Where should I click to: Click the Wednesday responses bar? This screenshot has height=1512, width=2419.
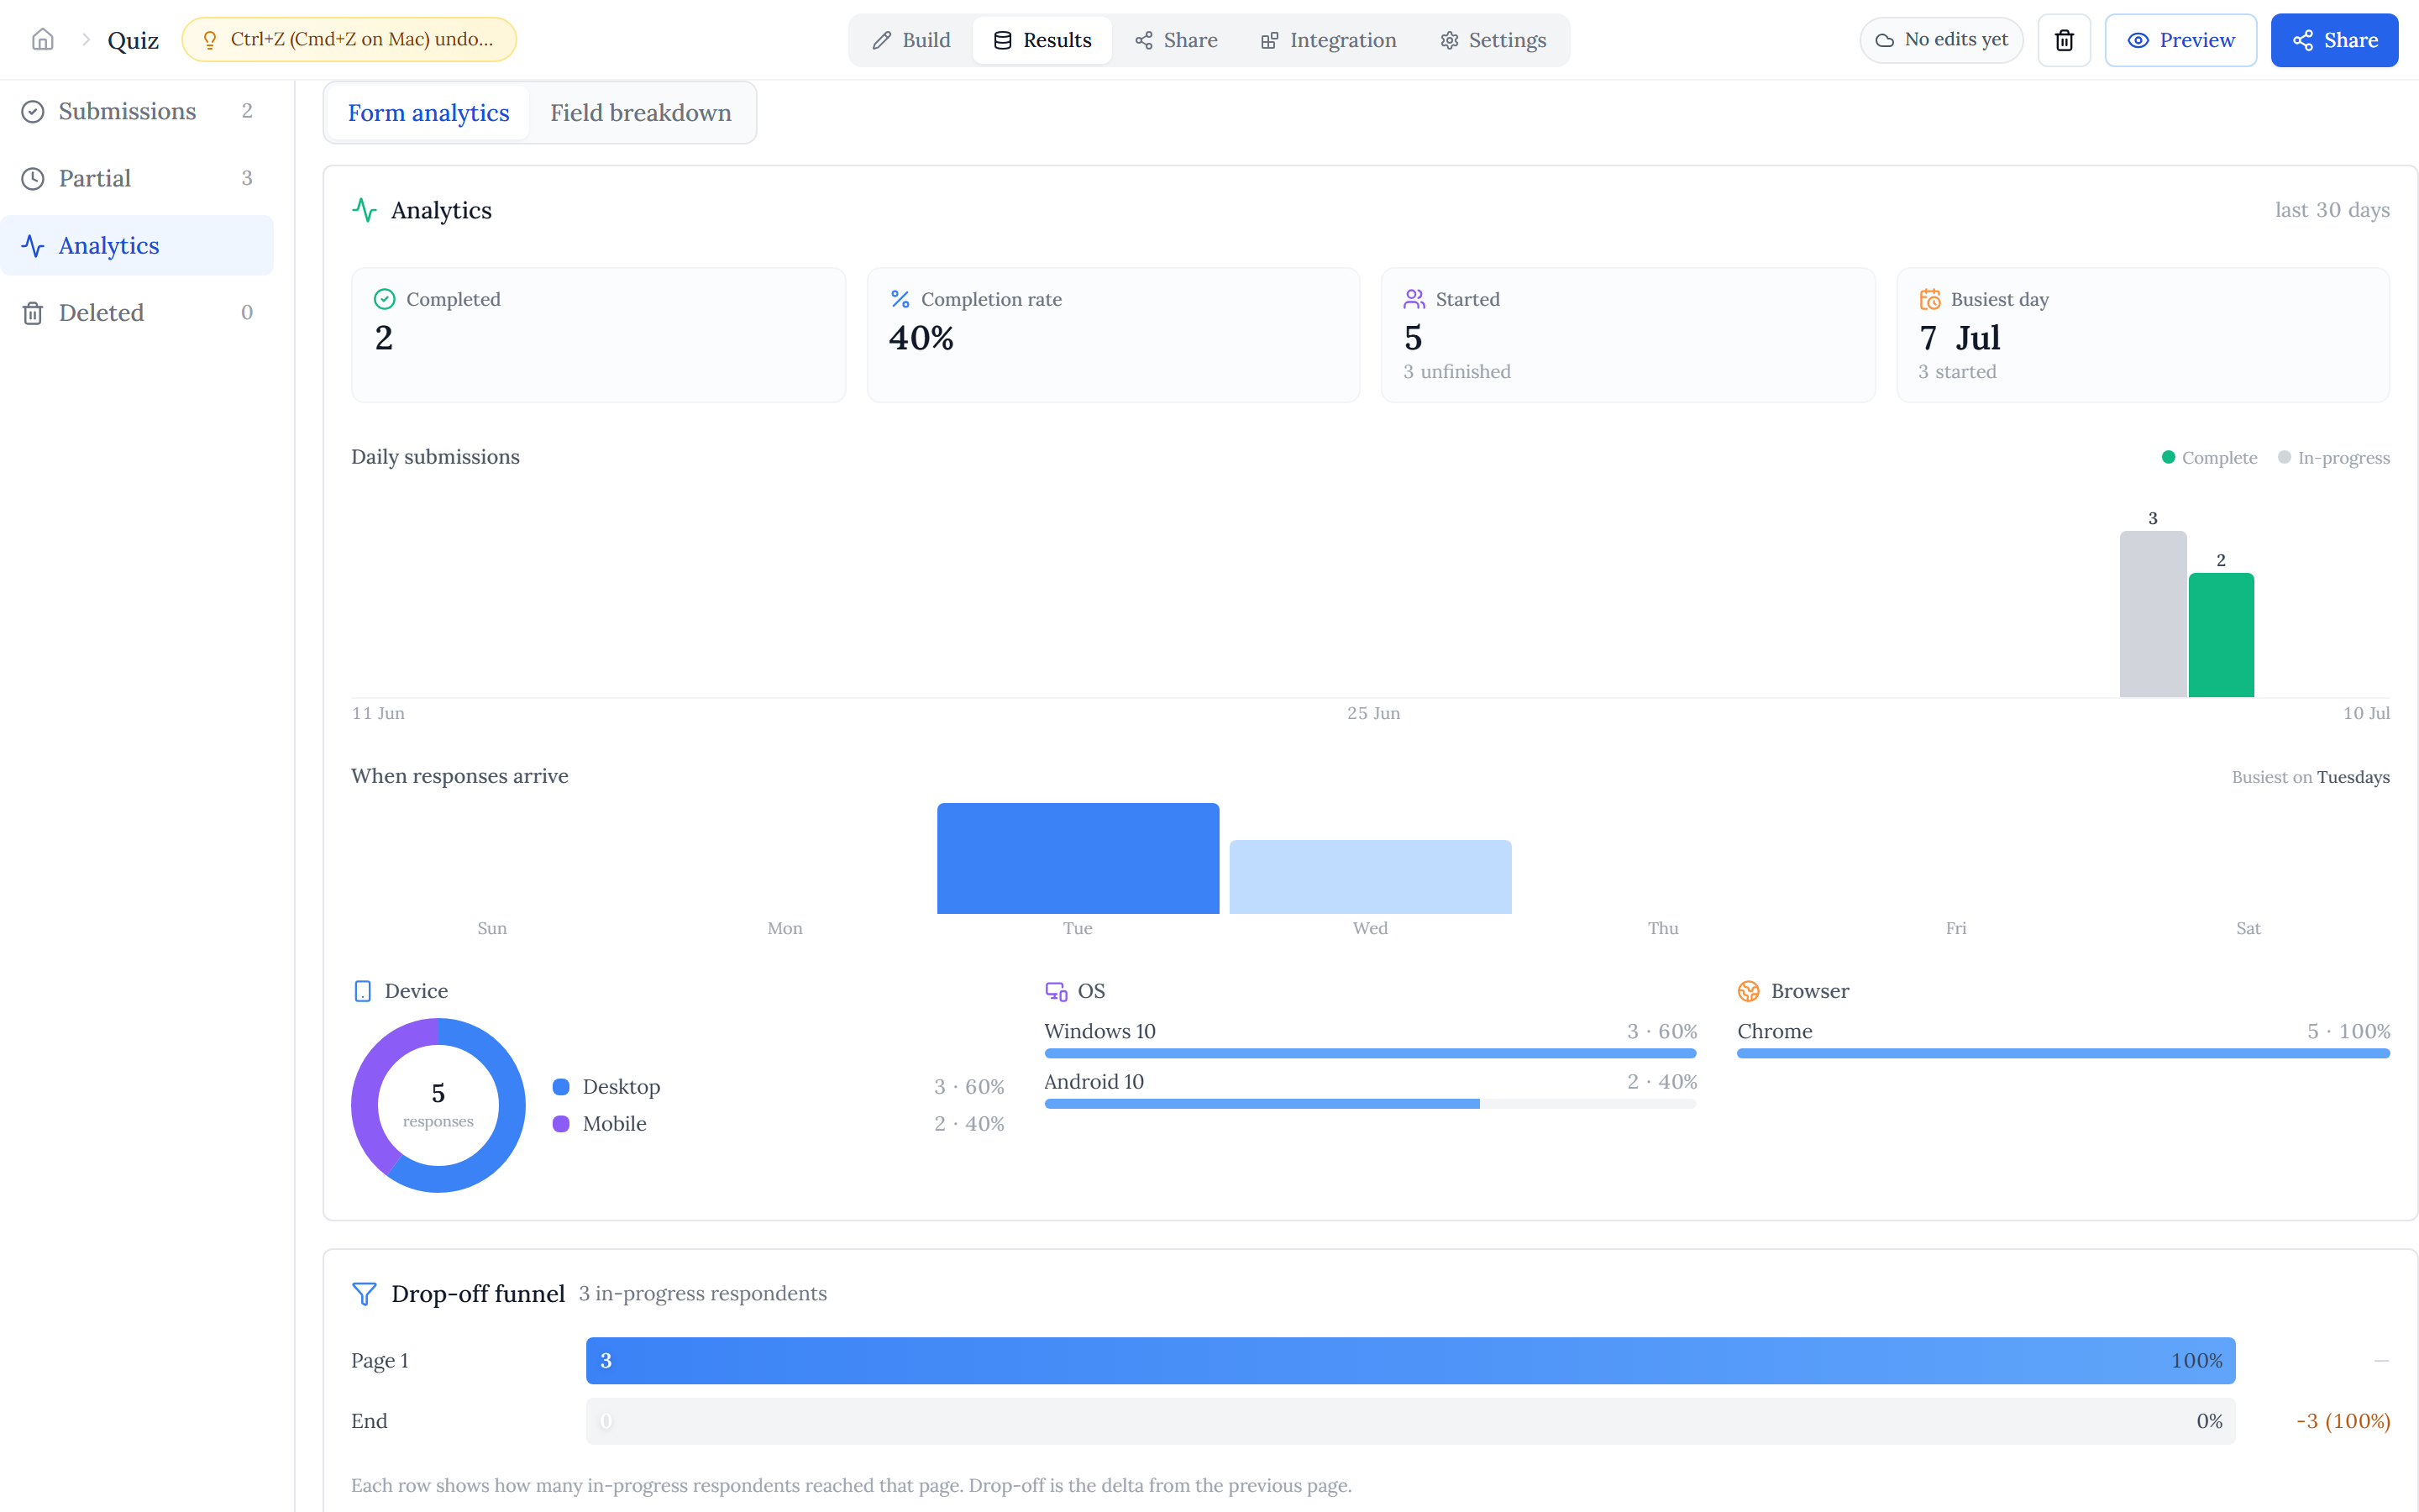click(1371, 877)
